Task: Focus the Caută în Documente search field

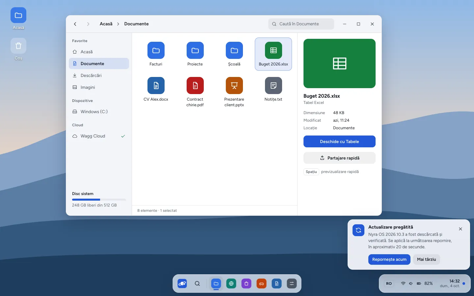Action: [301, 24]
